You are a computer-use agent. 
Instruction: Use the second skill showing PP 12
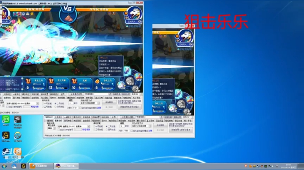pos(58,84)
